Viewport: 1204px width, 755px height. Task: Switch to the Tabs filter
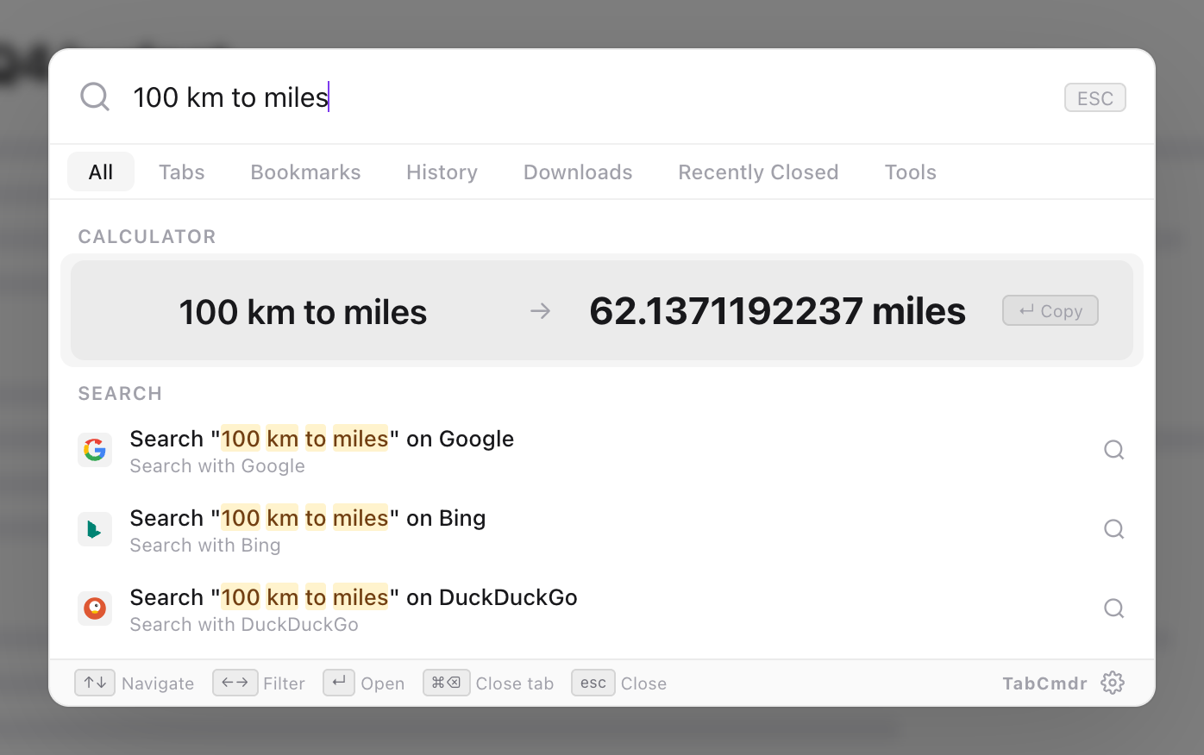point(182,172)
